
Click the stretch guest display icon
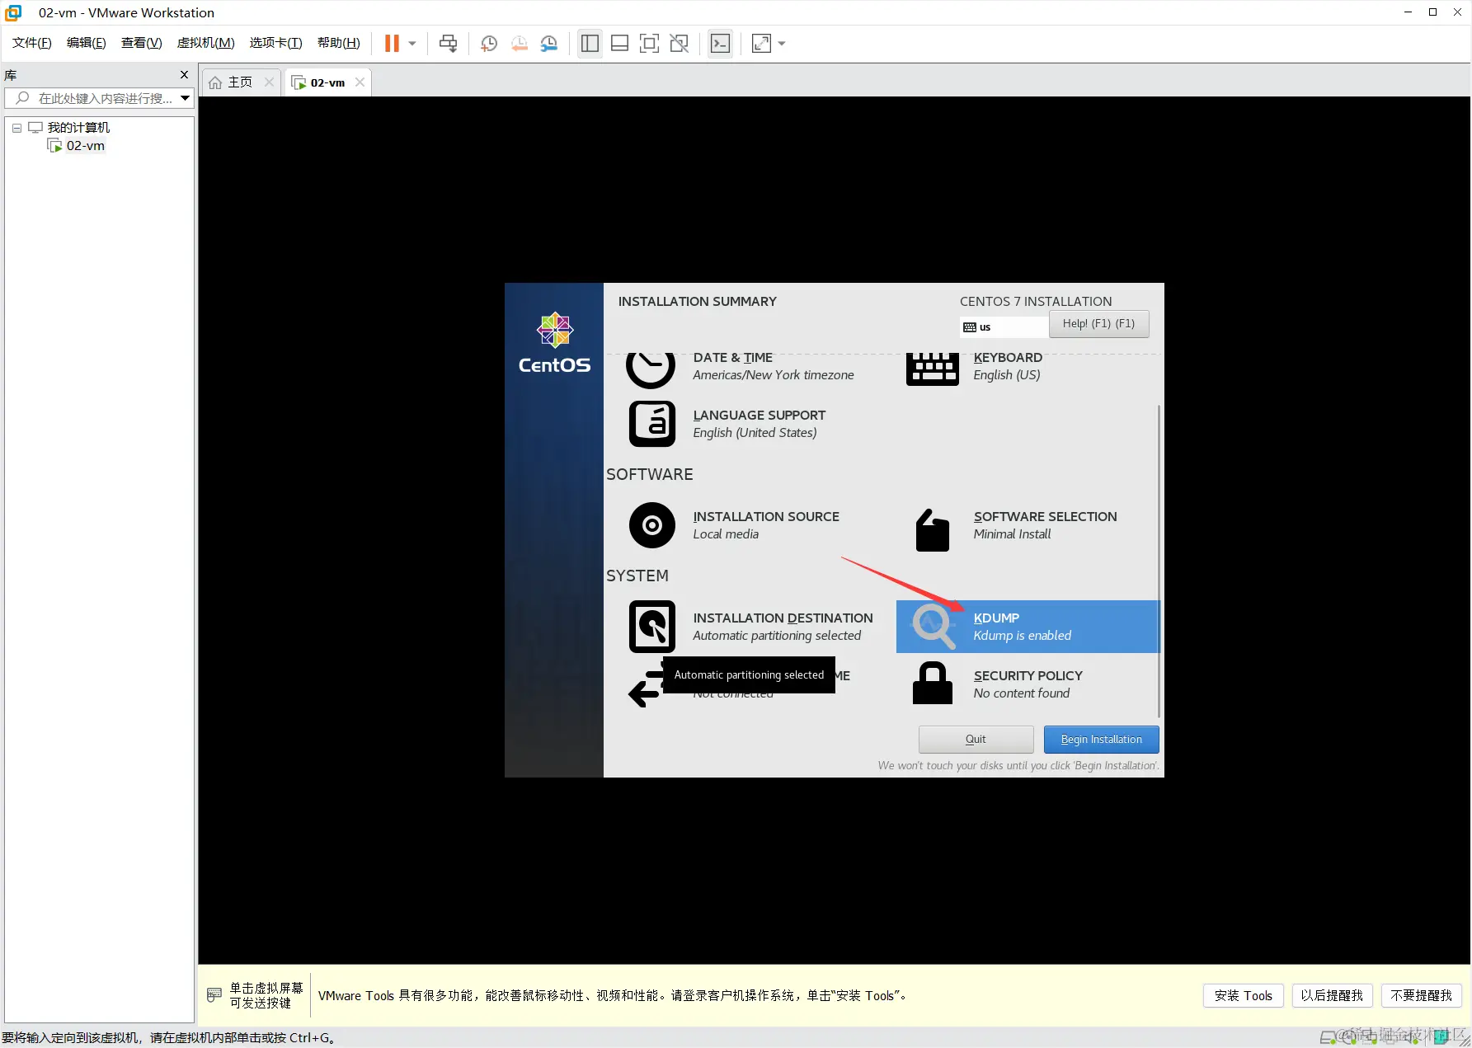pos(761,44)
